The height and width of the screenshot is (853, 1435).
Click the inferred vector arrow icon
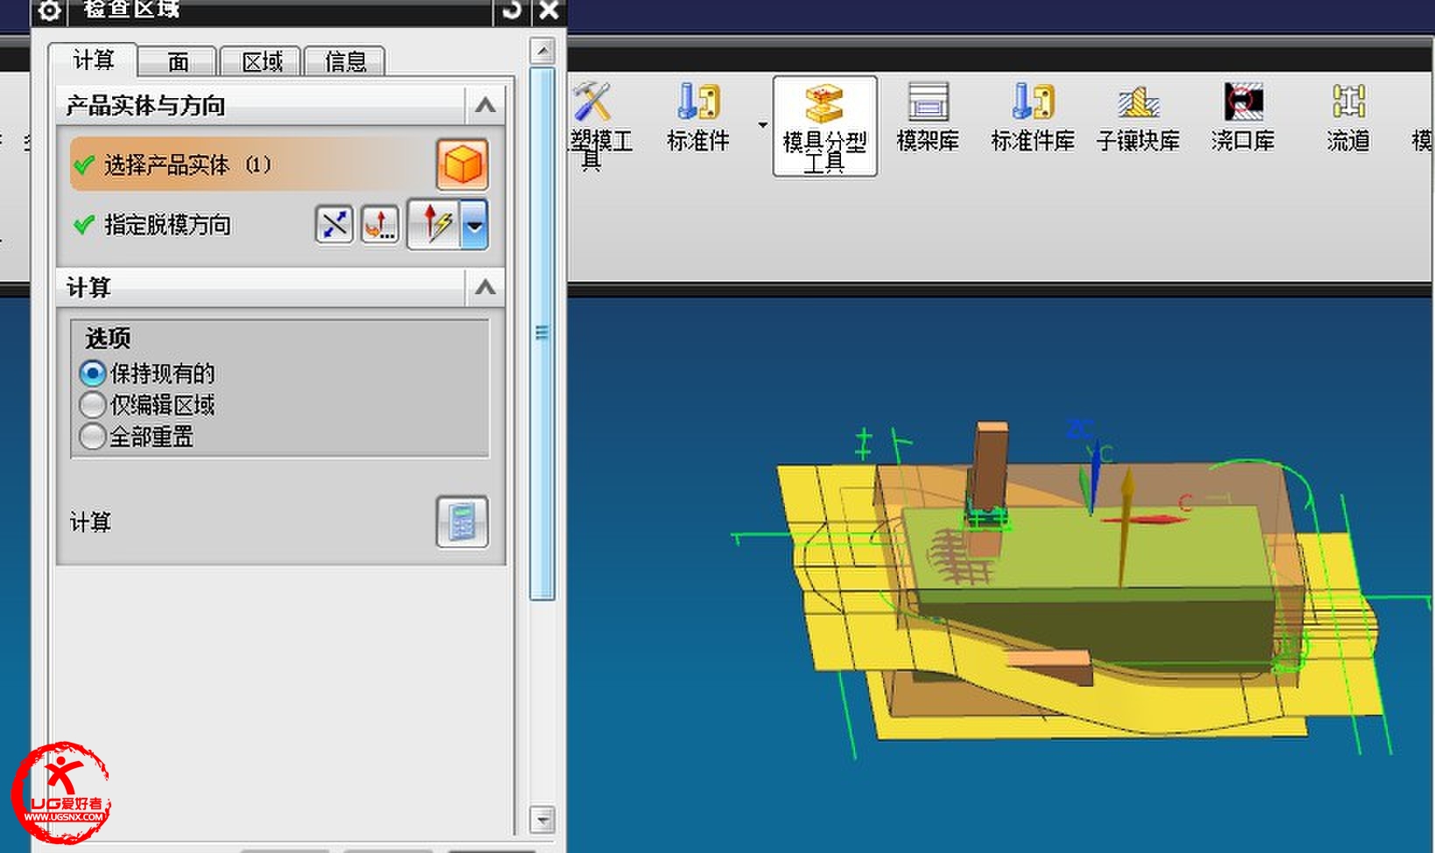click(x=435, y=224)
